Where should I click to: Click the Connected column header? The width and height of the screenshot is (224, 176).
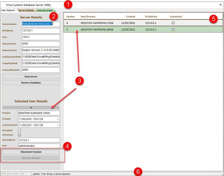(x=176, y=16)
